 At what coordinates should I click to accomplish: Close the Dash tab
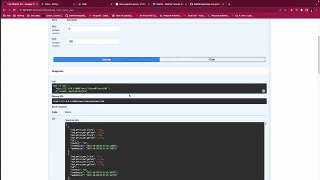coord(111,4)
